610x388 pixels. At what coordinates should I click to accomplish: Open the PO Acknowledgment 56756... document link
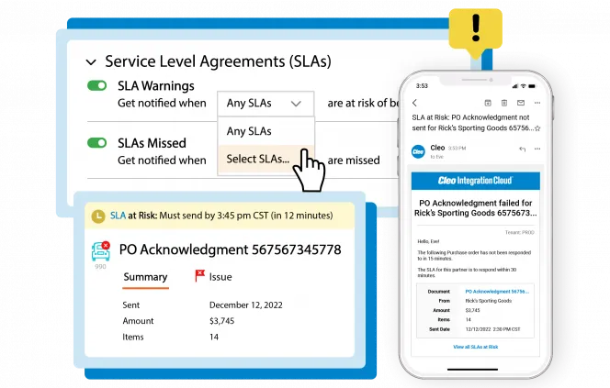(x=497, y=292)
